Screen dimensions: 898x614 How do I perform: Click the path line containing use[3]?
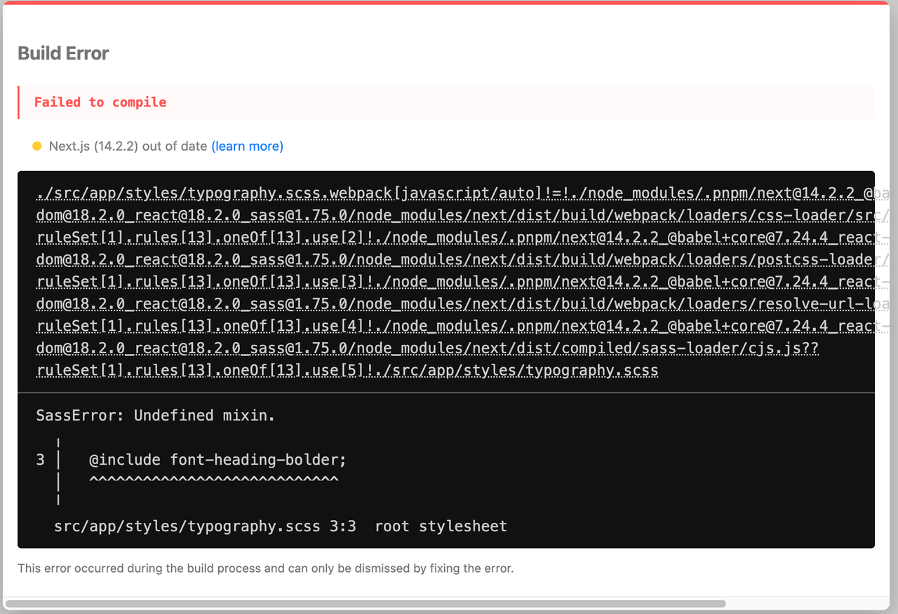click(x=449, y=282)
